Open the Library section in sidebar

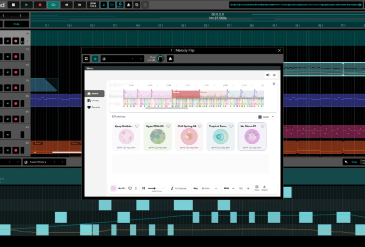(94, 100)
